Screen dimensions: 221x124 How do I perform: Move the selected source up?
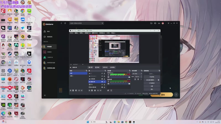coord(98,90)
